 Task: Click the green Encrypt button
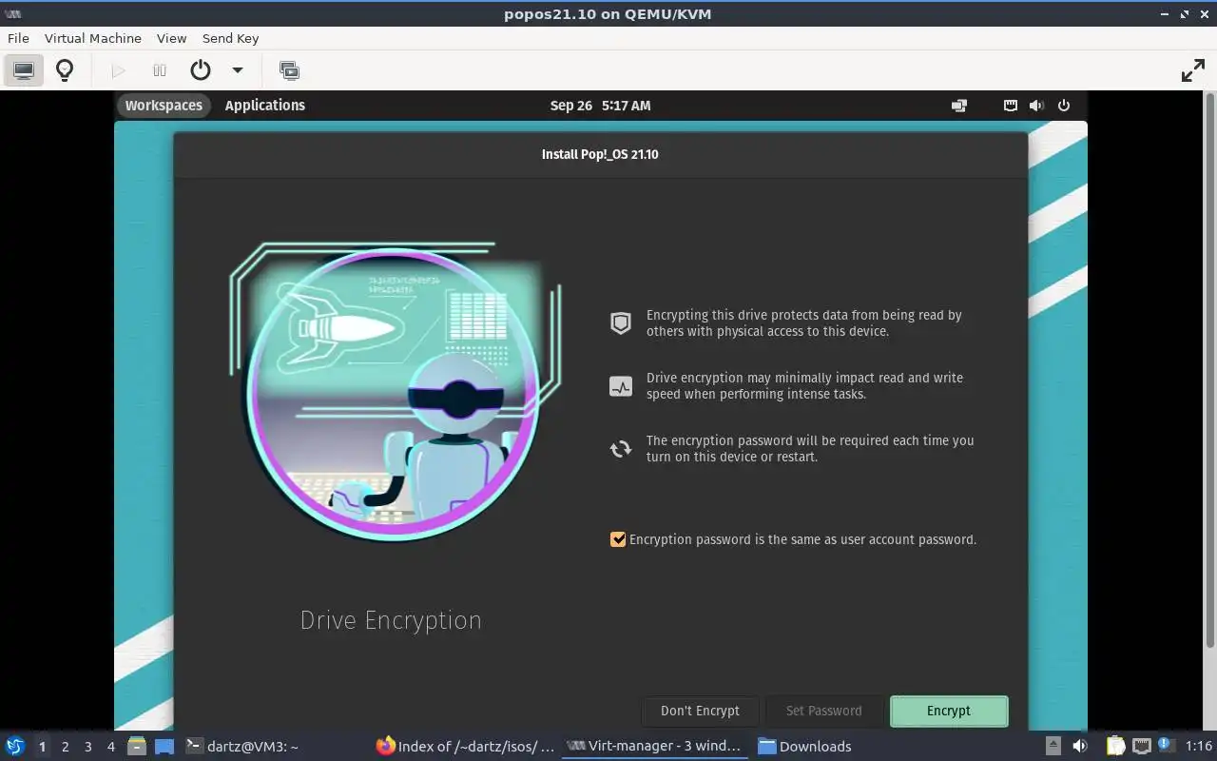[x=949, y=711]
